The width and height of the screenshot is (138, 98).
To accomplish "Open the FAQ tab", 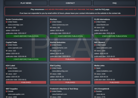I will [114, 3].
